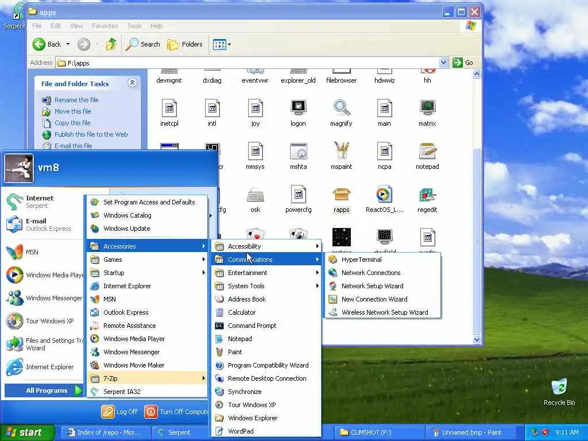The width and height of the screenshot is (588, 441).
Task: Open the Back button history dropdown
Action: [x=68, y=44]
